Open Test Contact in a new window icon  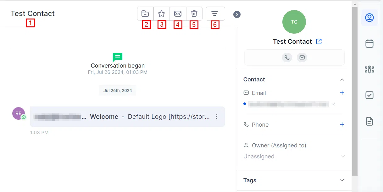tap(319, 41)
